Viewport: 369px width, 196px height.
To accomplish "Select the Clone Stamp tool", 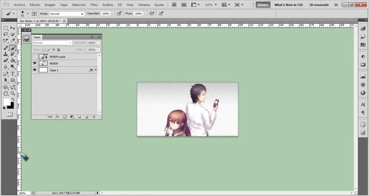I will pyautogui.click(x=6, y=54).
